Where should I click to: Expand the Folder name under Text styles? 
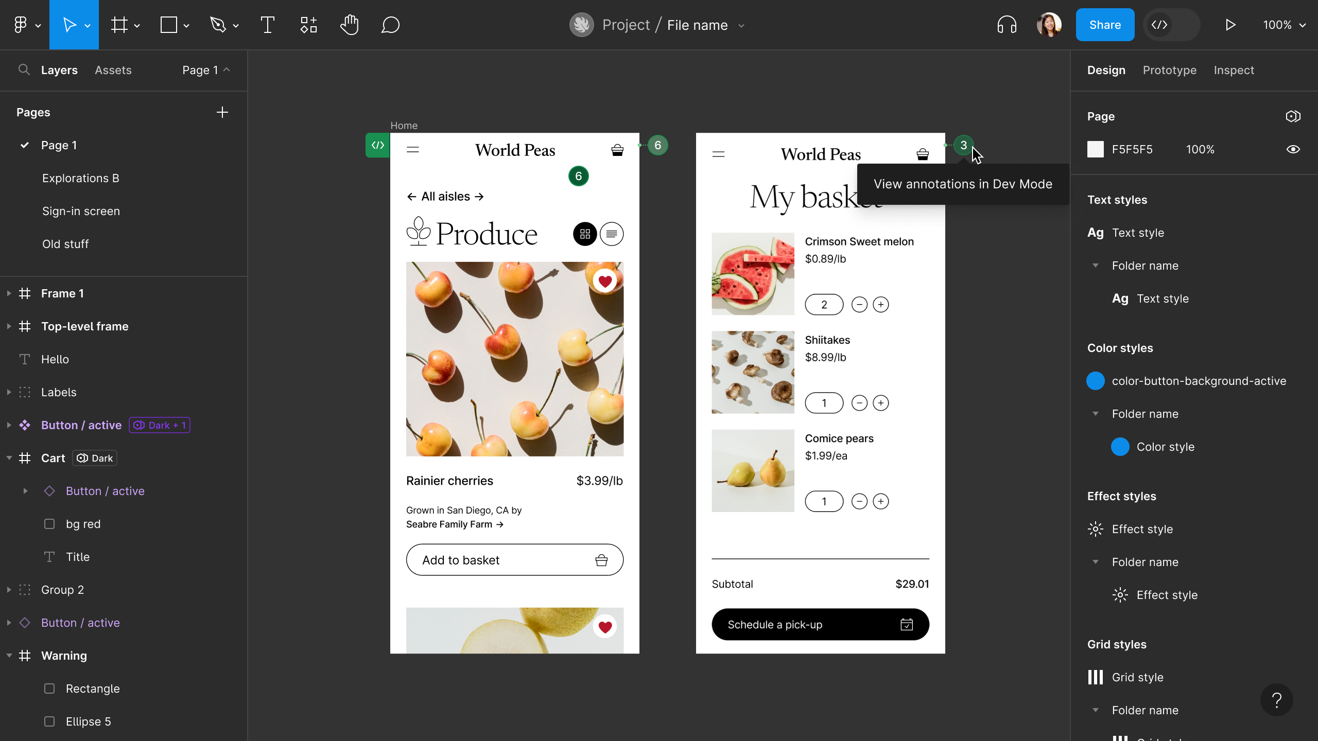point(1095,265)
